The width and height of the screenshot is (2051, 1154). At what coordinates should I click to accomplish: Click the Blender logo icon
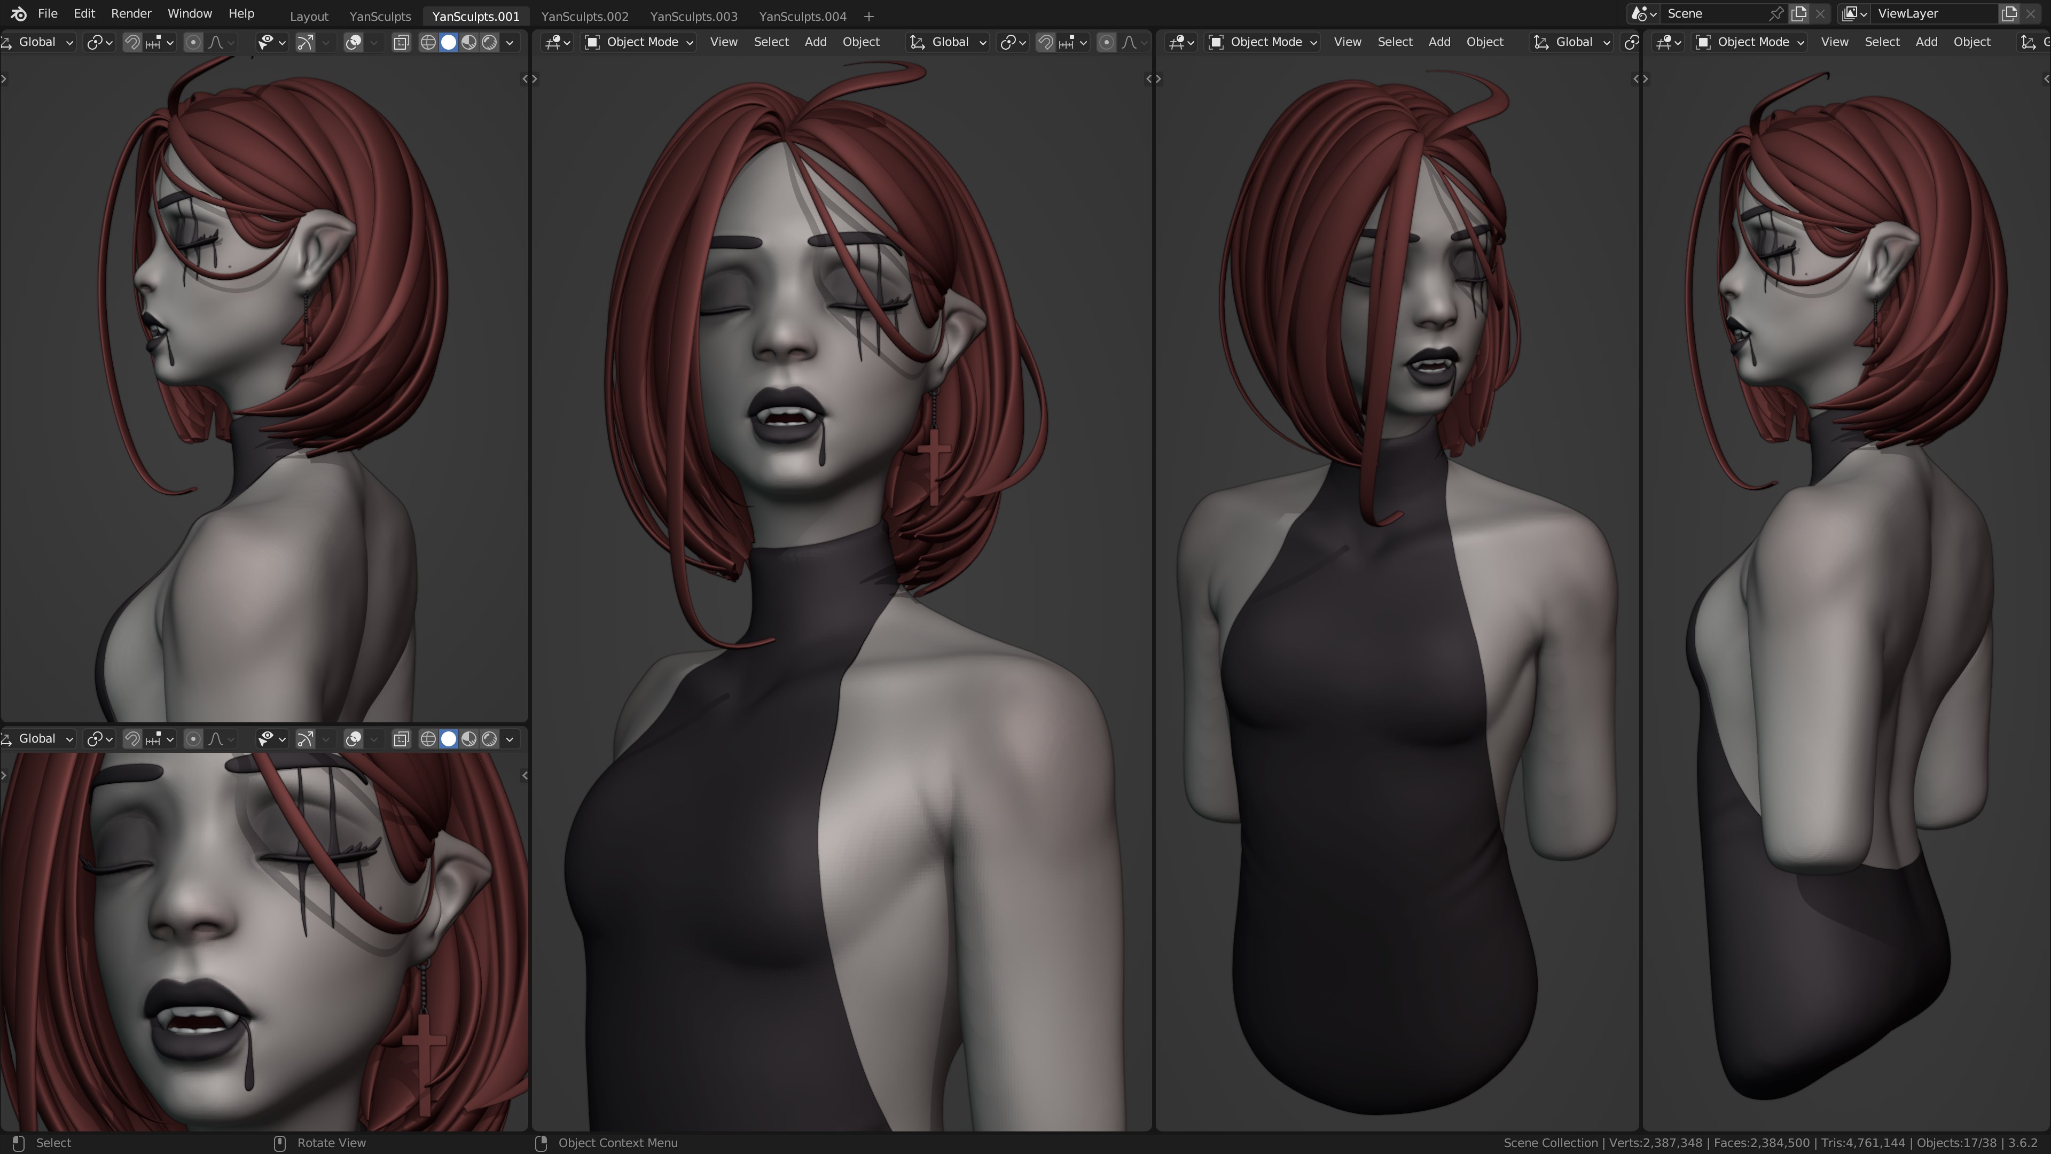[18, 13]
